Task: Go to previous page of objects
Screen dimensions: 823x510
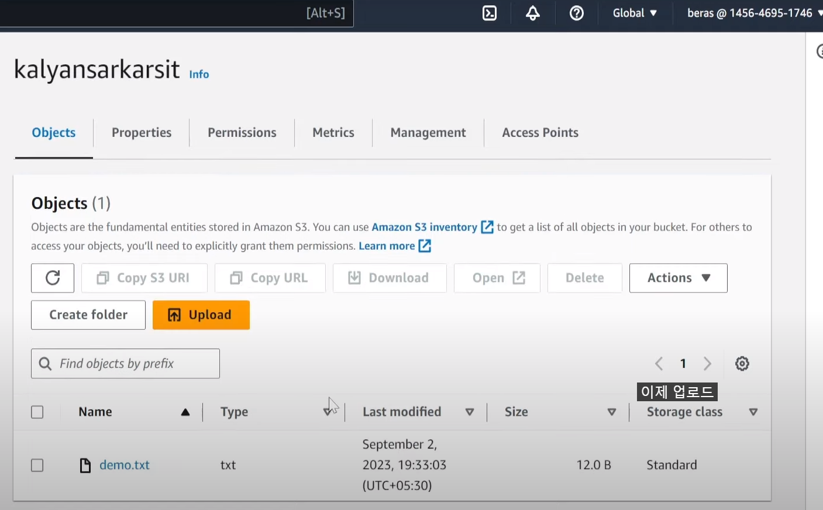Action: (659, 364)
